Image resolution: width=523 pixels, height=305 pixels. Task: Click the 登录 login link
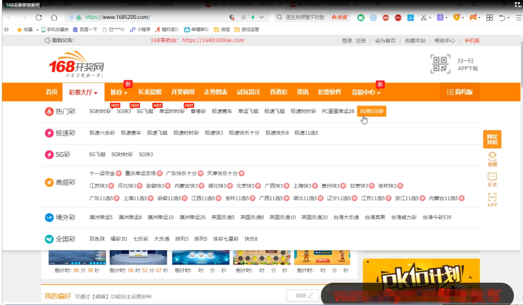(347, 41)
